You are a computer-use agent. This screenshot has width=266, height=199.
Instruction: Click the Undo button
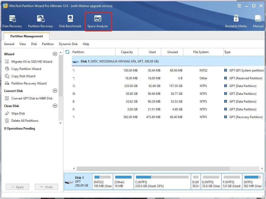click(46, 187)
